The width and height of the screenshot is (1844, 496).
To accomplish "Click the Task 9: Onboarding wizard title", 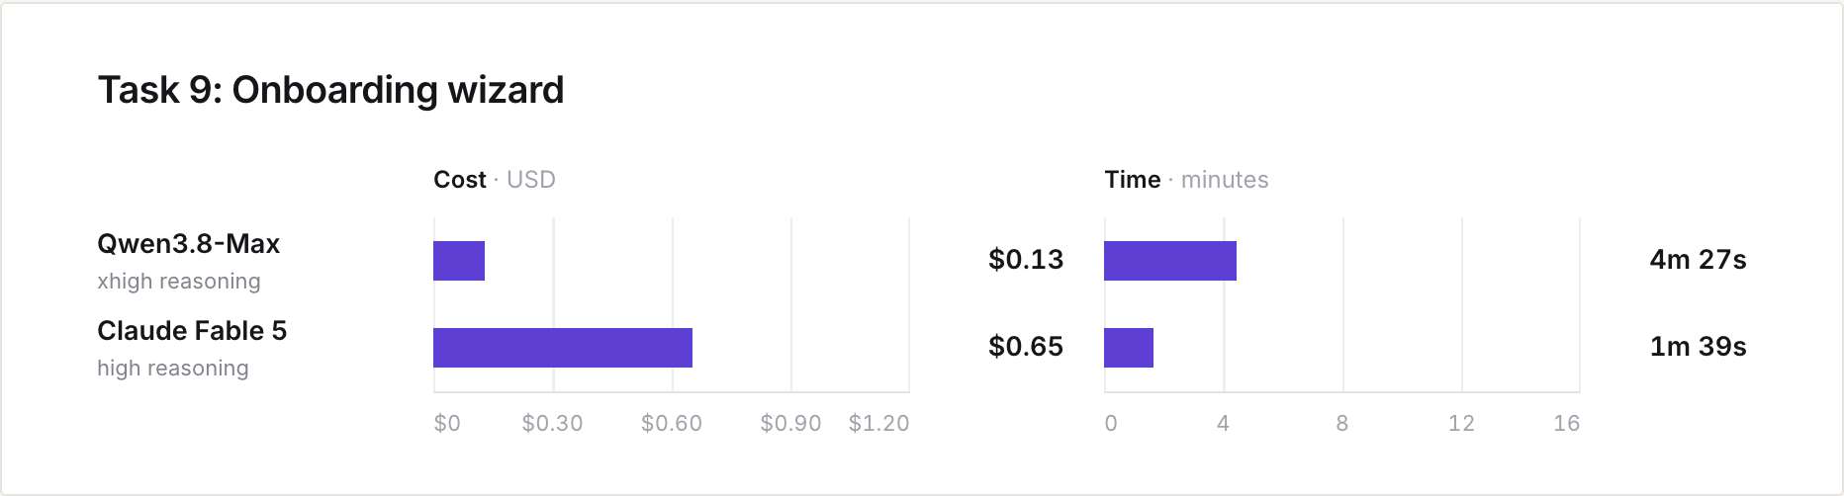I will tap(330, 90).
